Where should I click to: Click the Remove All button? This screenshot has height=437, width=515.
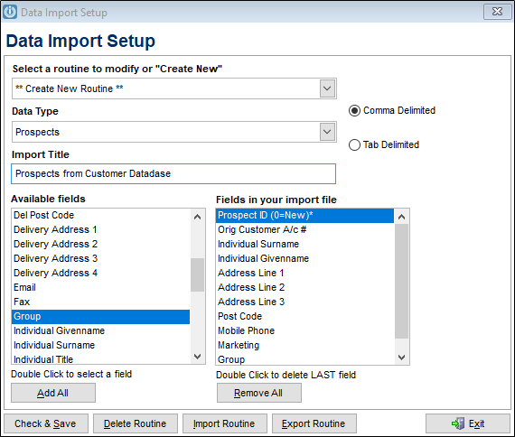(258, 393)
